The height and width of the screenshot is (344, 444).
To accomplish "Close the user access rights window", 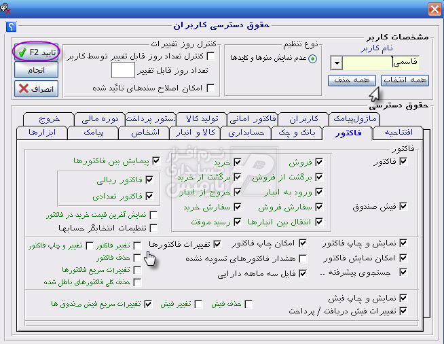I will tap(434, 9).
